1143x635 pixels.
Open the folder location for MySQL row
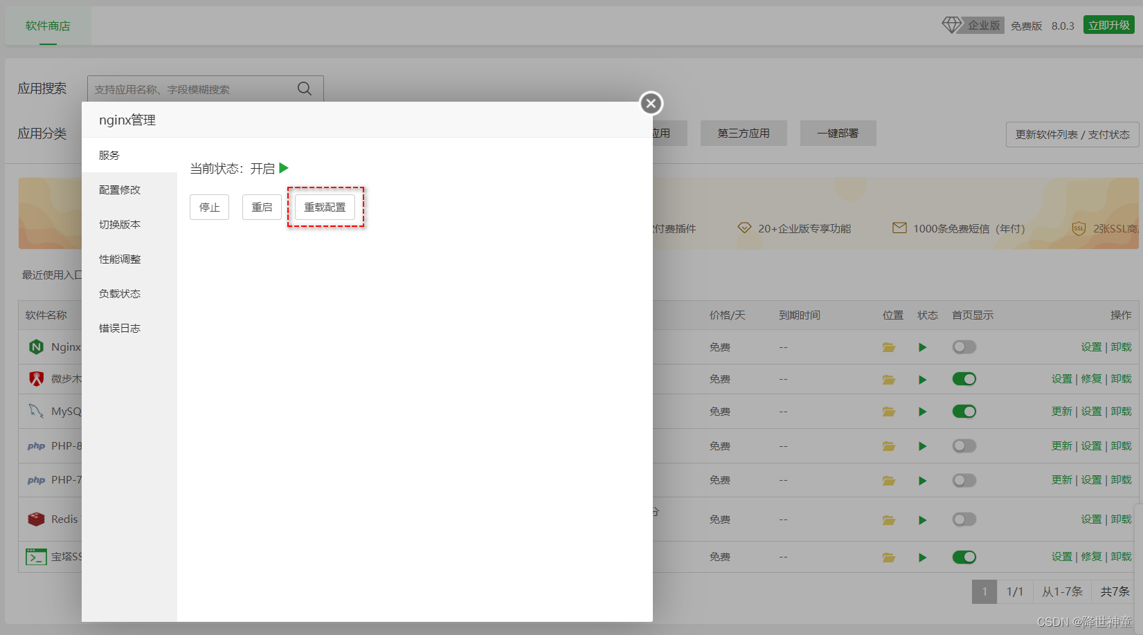coord(889,412)
